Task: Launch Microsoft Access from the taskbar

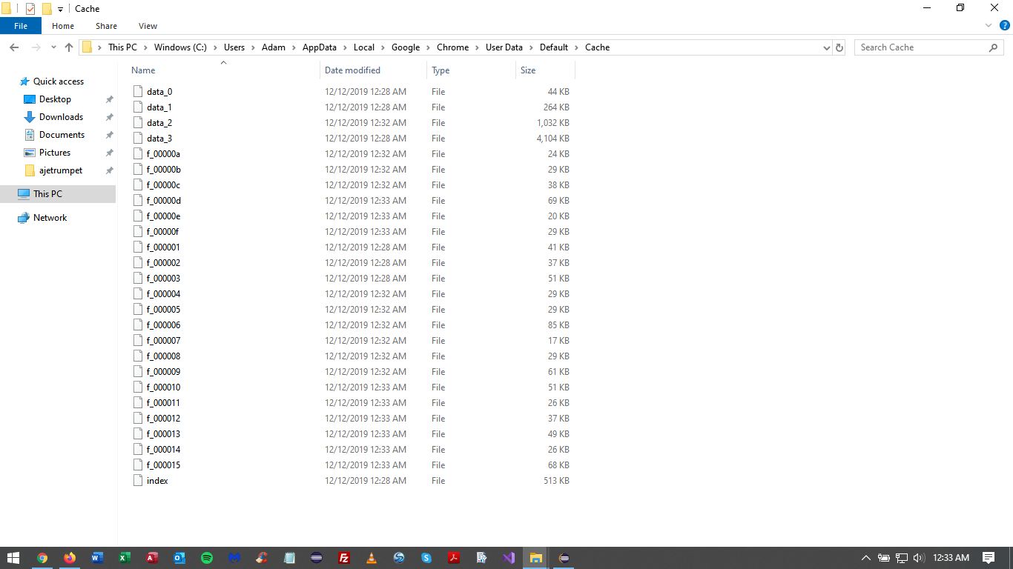Action: (152, 558)
